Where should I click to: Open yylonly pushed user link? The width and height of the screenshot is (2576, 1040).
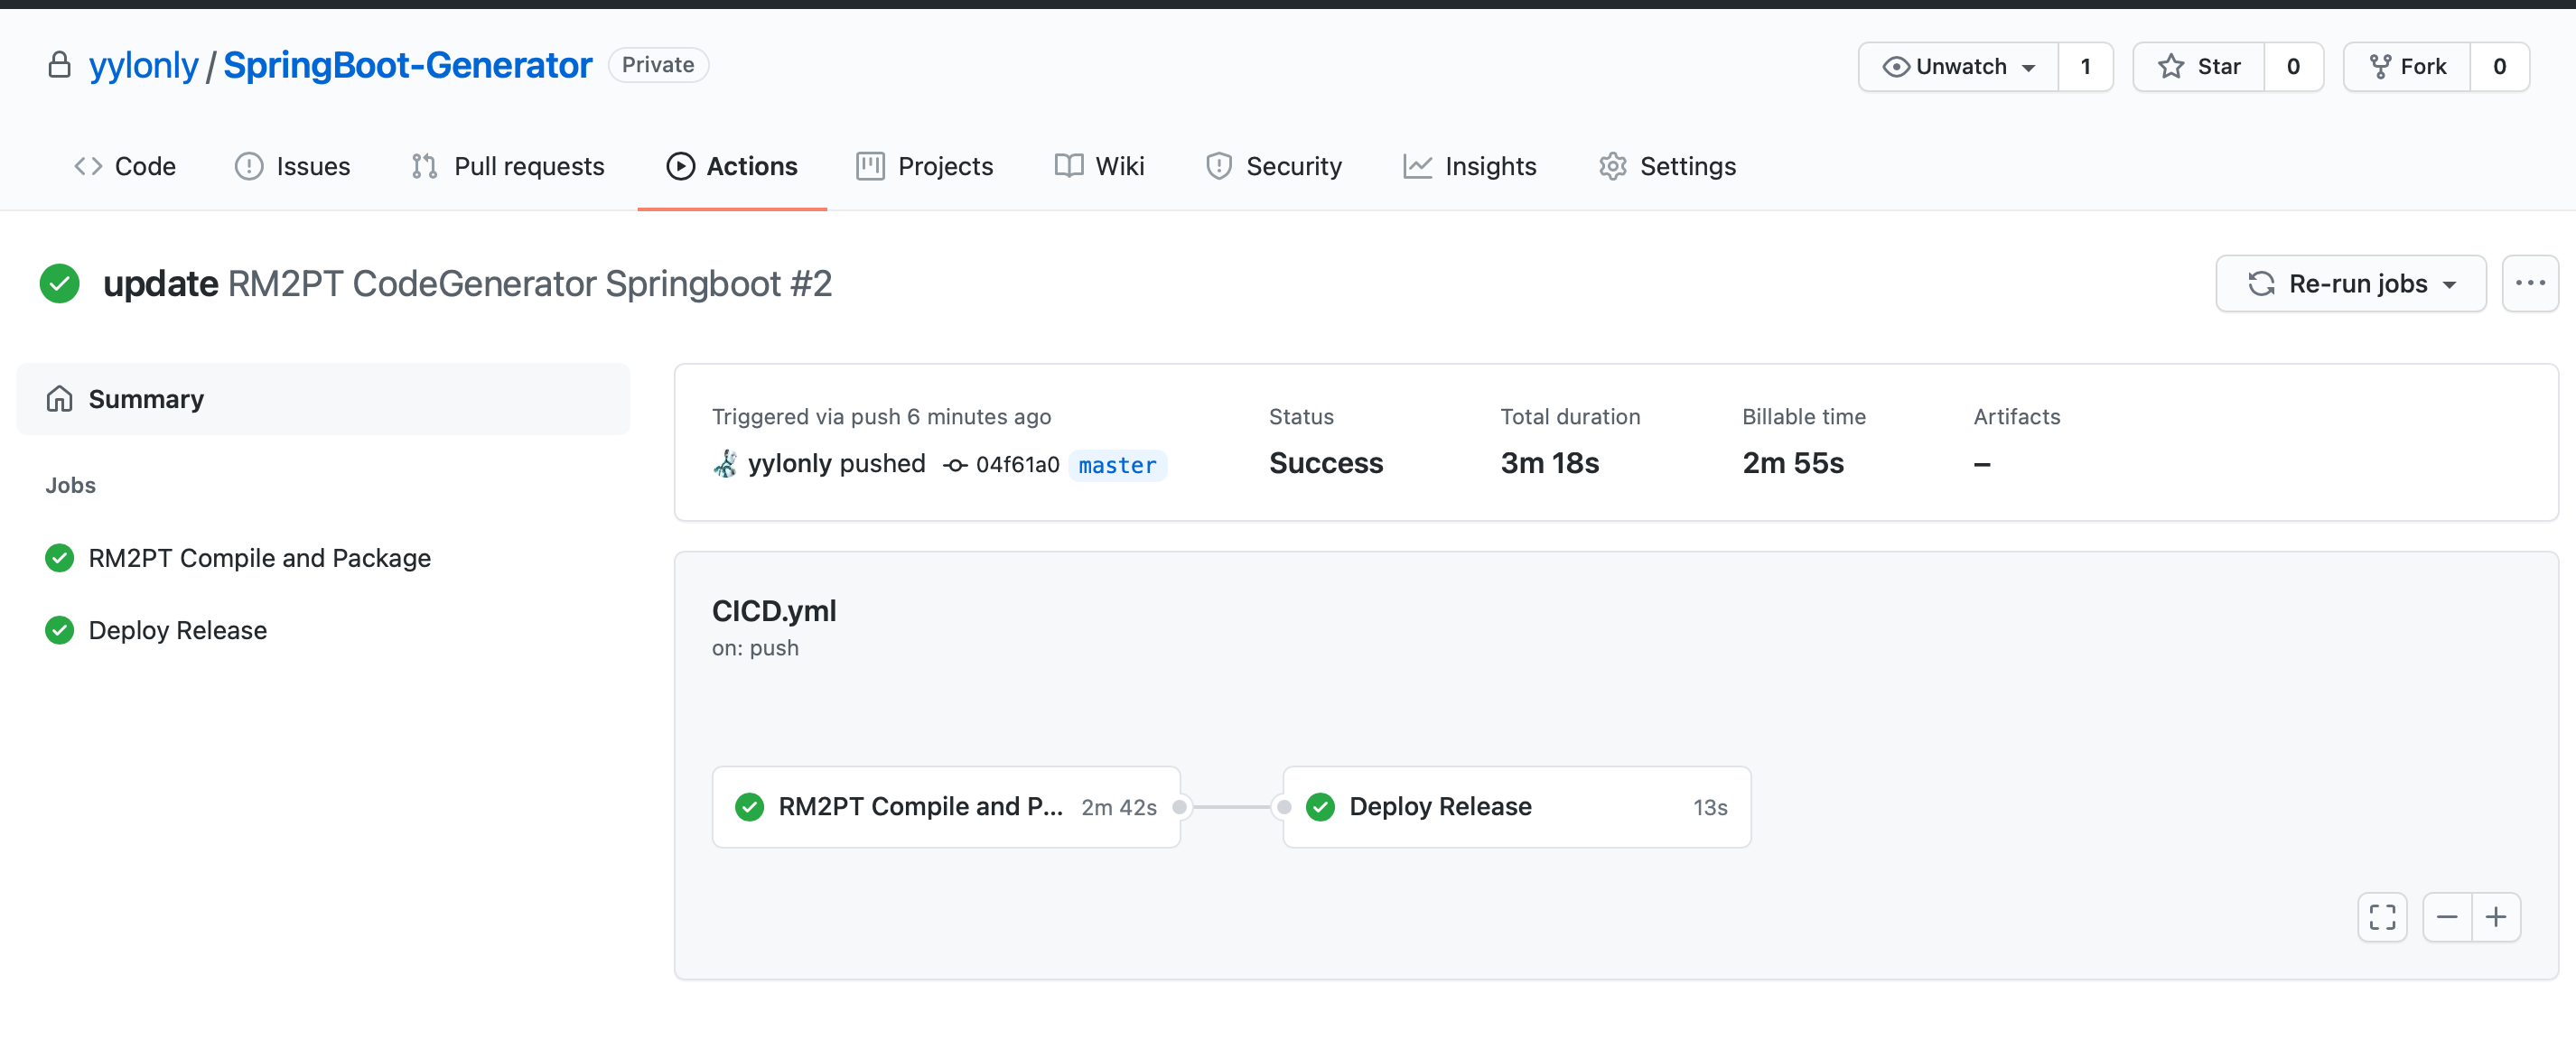point(790,463)
